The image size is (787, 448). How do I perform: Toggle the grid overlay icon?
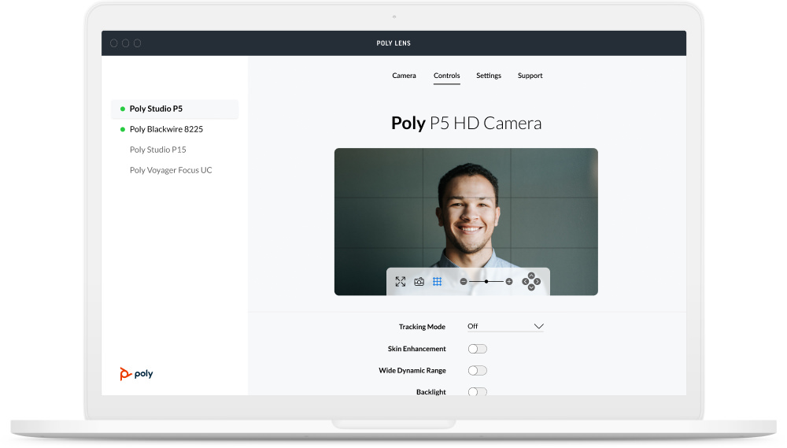point(437,282)
